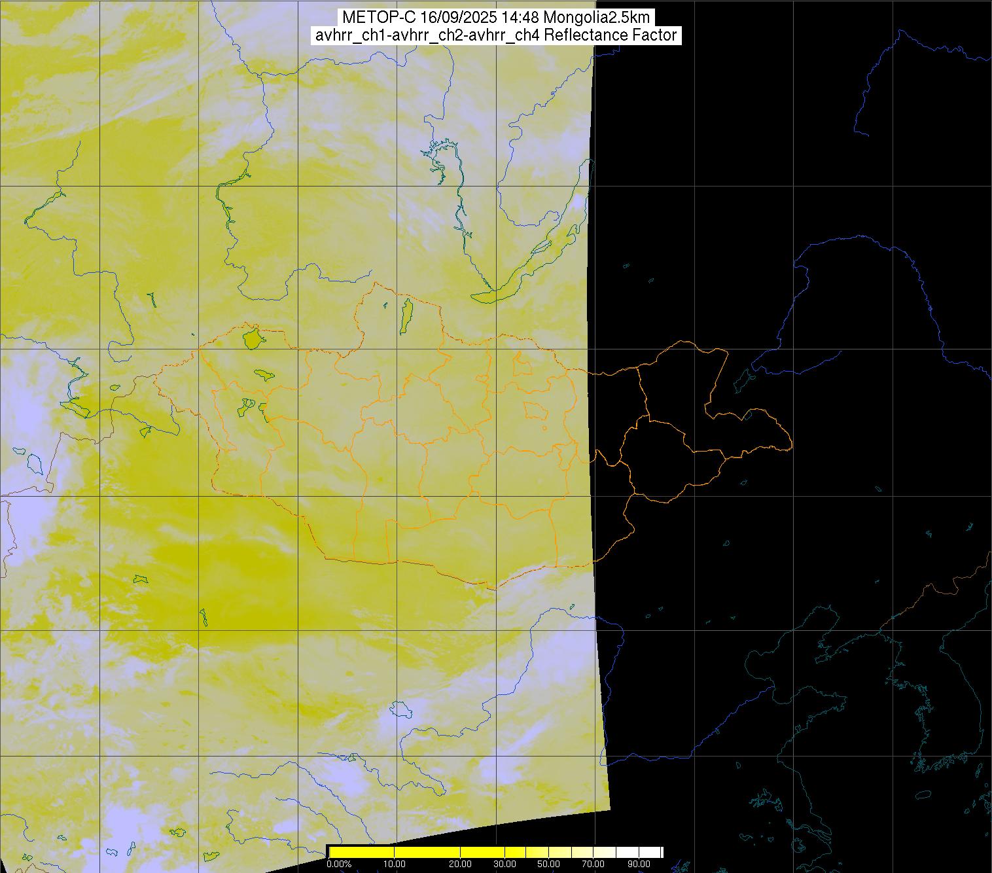
Task: Click the "90.00" colorbar label
Action: 639,864
